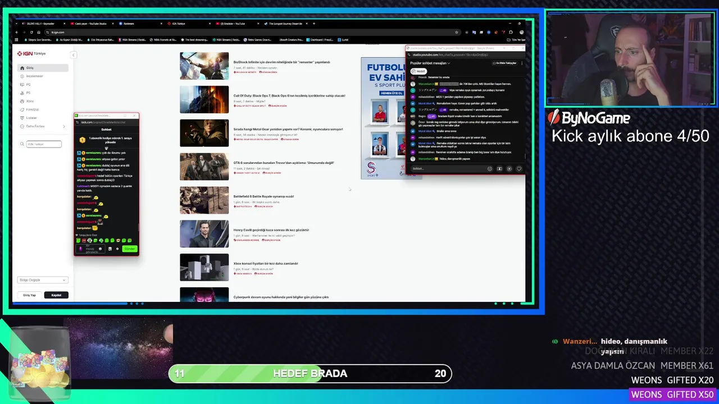
Task: Switch to the Canlı yayın YouTube Studio tab
Action: pos(91,24)
